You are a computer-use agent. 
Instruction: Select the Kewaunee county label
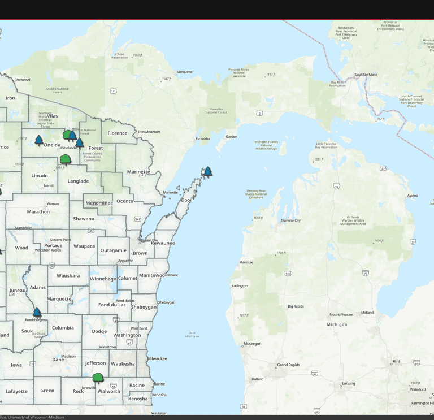(163, 243)
